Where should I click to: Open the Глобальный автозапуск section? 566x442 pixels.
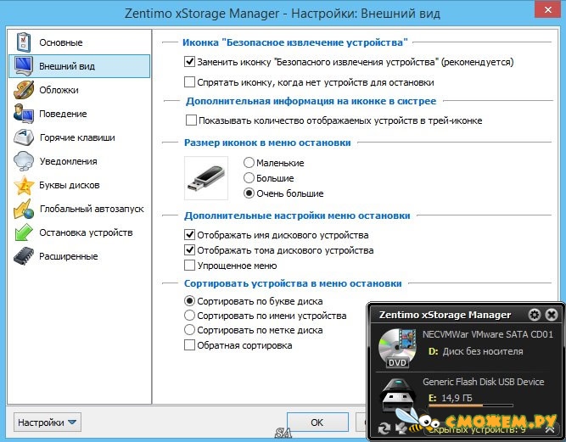tap(80, 209)
